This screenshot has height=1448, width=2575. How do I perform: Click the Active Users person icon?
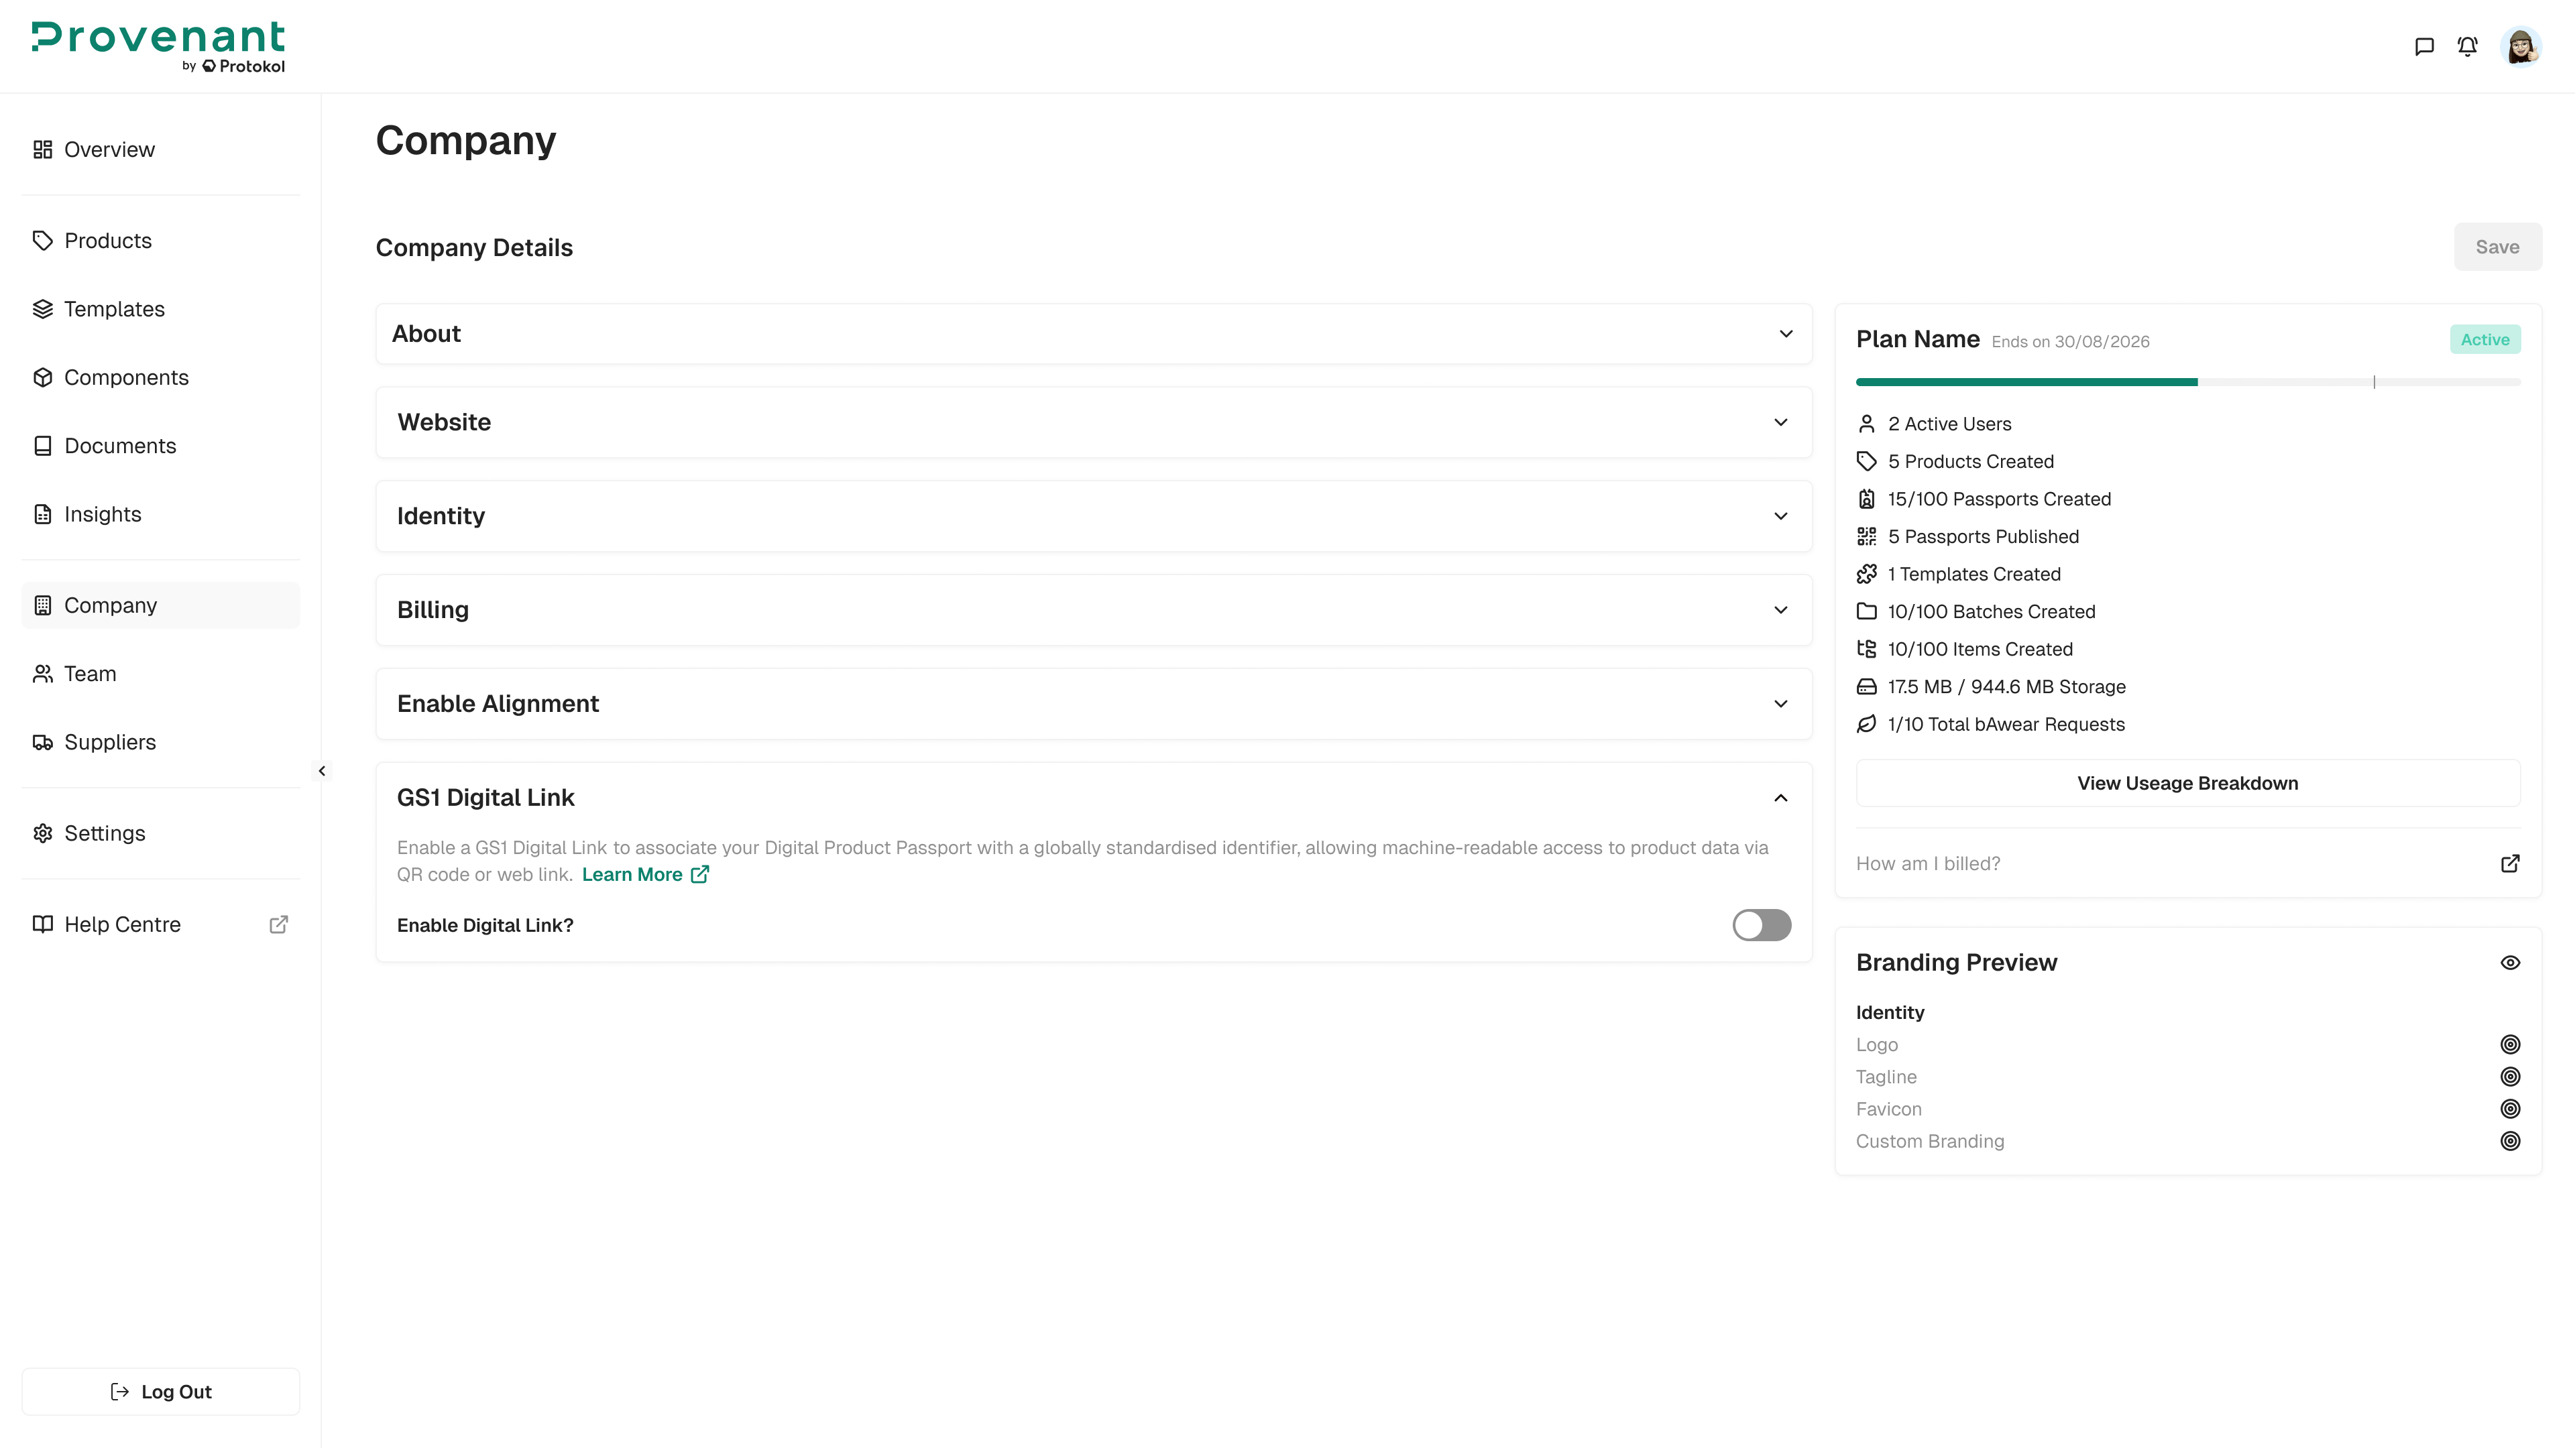pyautogui.click(x=1866, y=424)
